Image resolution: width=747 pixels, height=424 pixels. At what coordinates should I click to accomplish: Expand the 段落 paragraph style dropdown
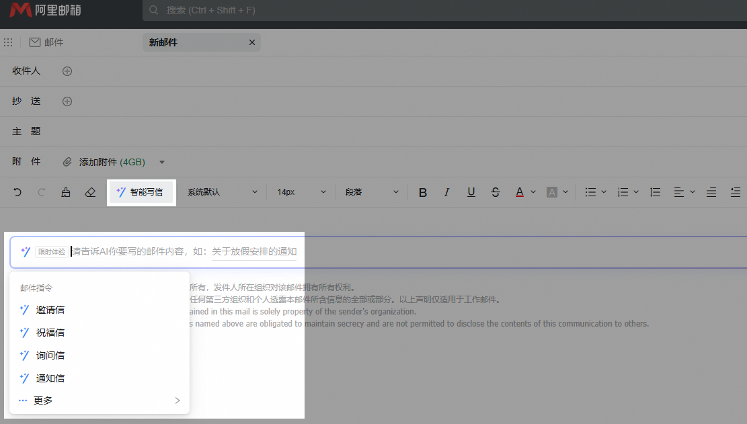372,192
